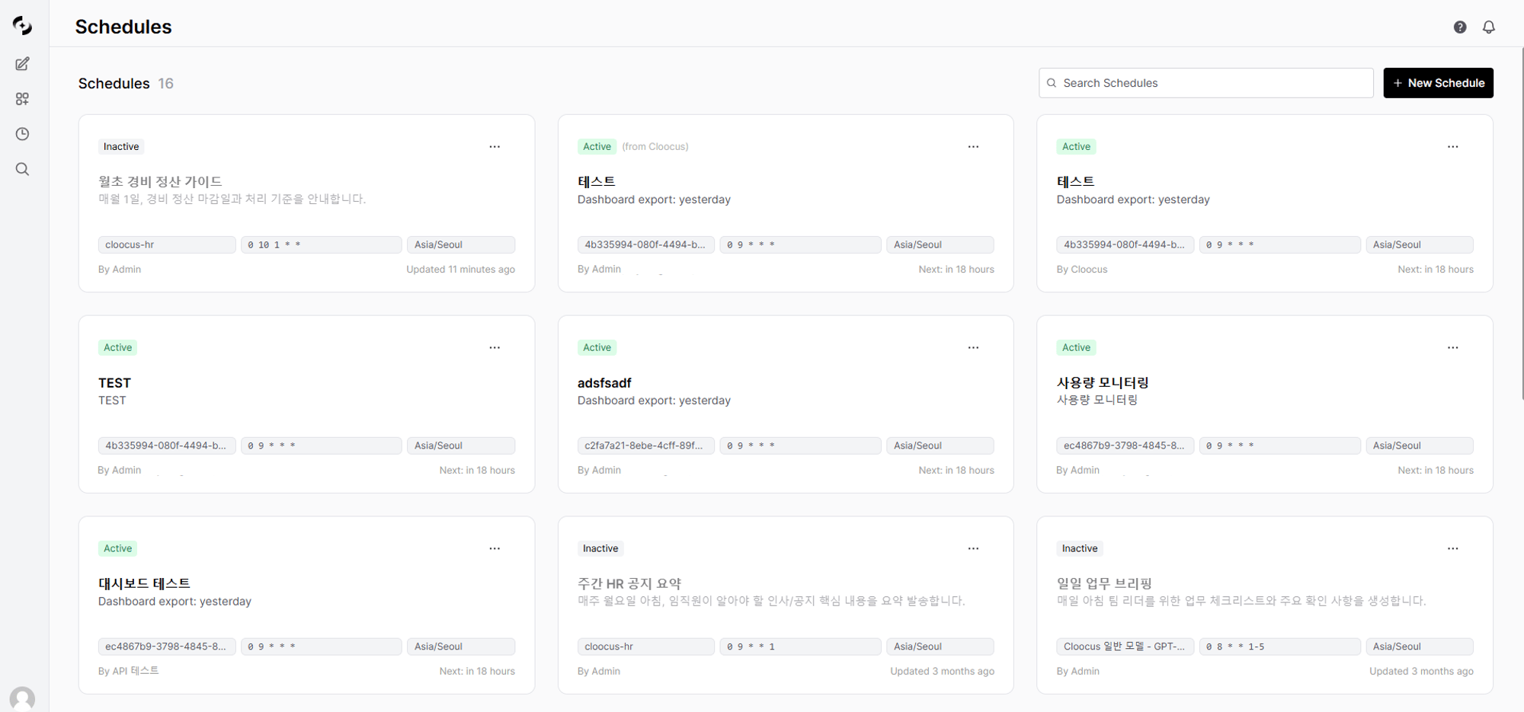Click Updated 3 months ago on 주간 HR card

(x=942, y=672)
